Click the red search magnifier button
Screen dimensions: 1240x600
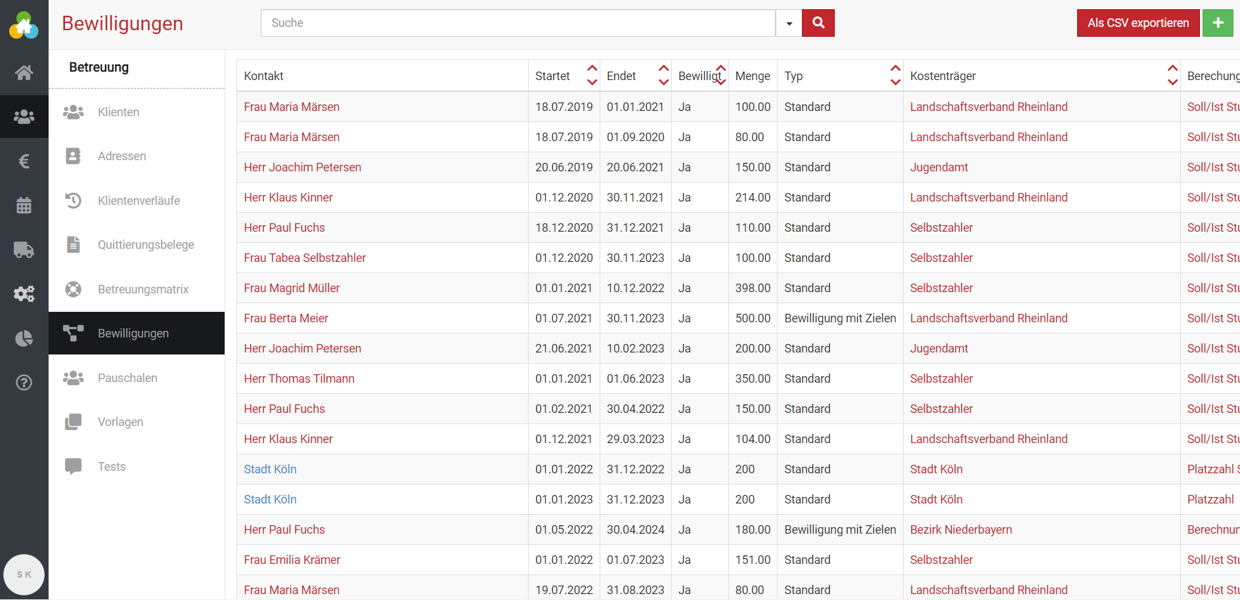(x=818, y=23)
